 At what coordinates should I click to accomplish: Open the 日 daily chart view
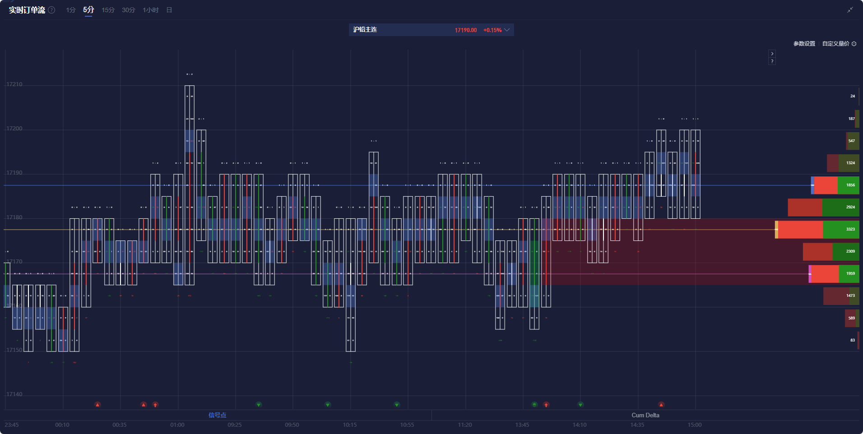pyautogui.click(x=169, y=9)
